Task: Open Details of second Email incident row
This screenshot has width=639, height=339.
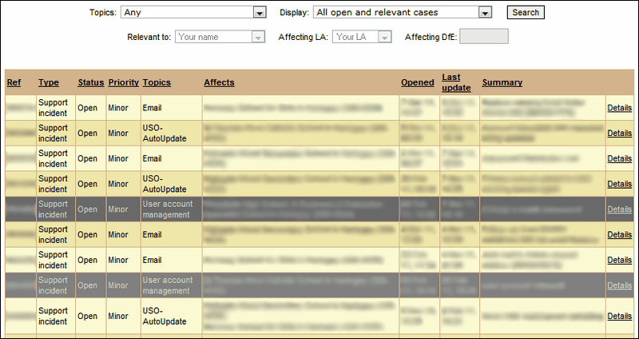Action: 620,158
